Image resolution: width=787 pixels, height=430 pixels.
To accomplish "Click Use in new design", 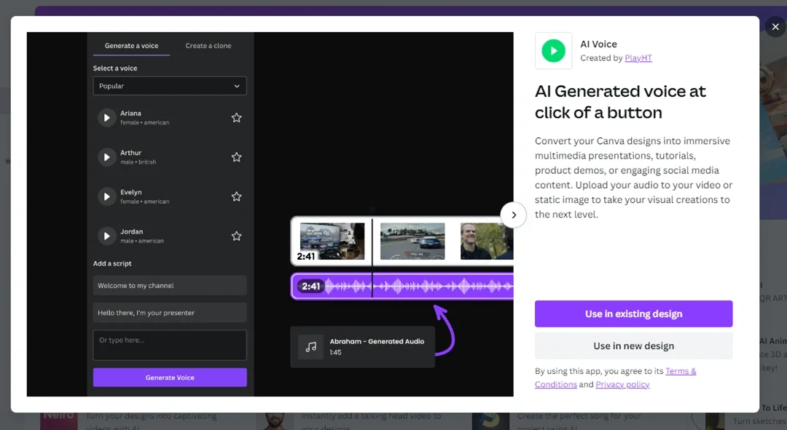I will click(633, 346).
